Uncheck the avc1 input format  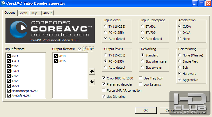(x=9, y=56)
